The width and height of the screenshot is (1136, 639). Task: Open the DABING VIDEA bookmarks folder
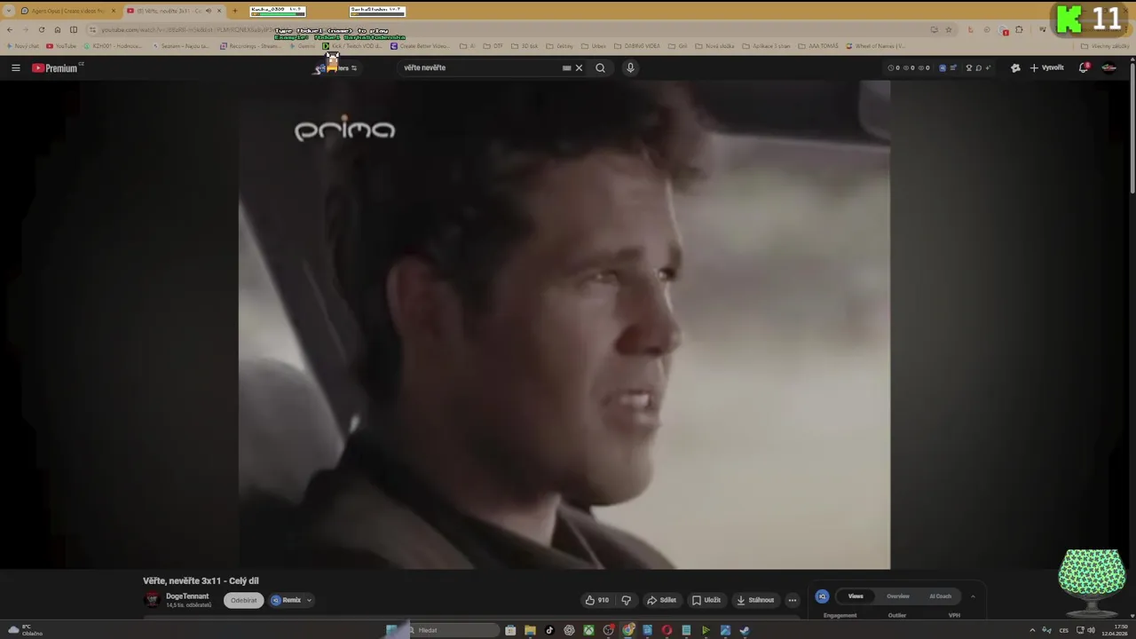click(x=636, y=46)
